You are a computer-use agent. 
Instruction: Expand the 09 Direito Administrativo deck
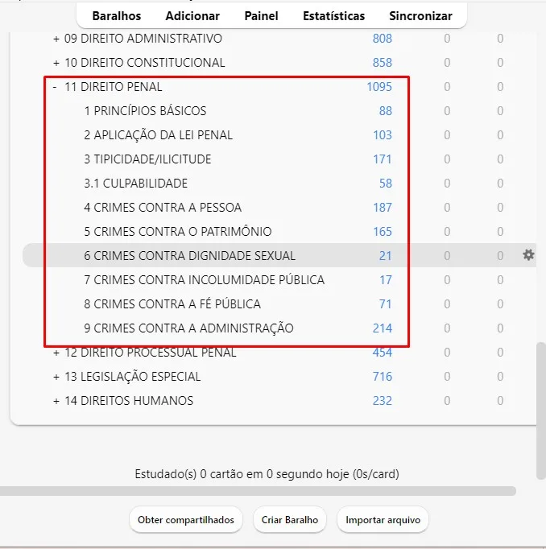[56, 39]
